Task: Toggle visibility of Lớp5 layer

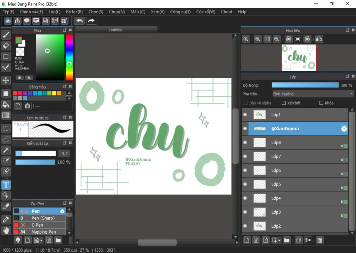Action: click(245, 184)
